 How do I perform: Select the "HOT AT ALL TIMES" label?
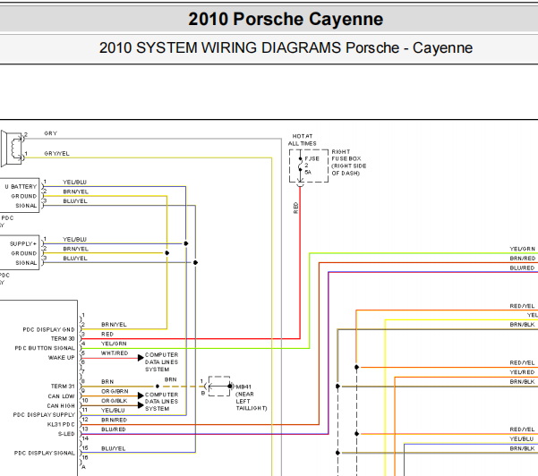click(x=302, y=140)
